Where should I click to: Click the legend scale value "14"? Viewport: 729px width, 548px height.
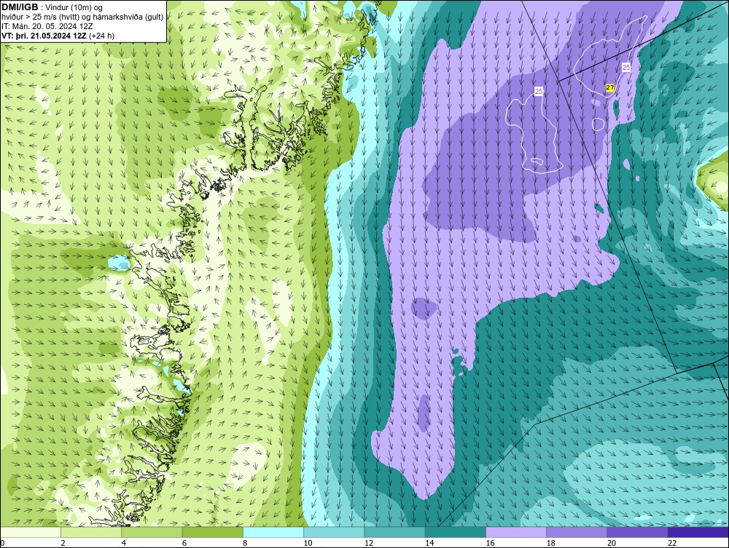[x=429, y=543]
